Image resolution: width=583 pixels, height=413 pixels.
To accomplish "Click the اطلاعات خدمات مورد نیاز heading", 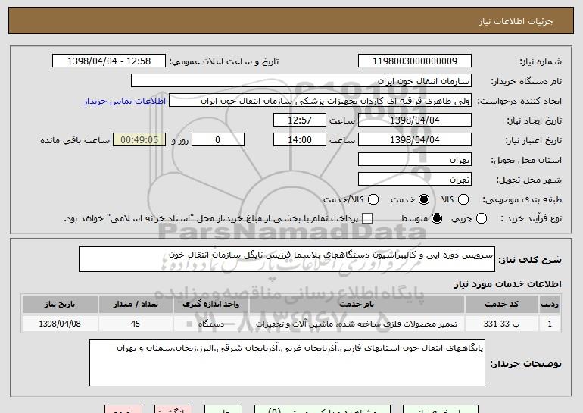I will click(507, 284).
